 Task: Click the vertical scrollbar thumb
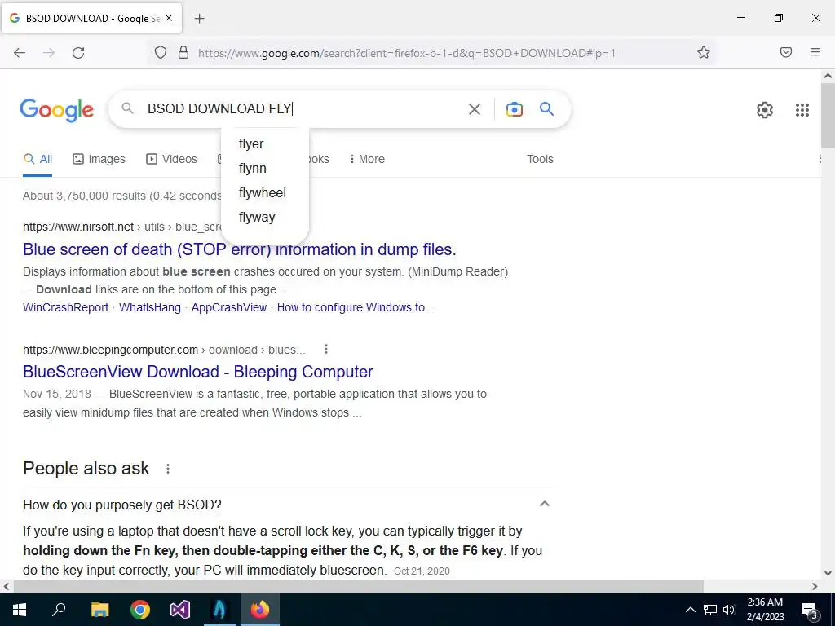point(828,116)
